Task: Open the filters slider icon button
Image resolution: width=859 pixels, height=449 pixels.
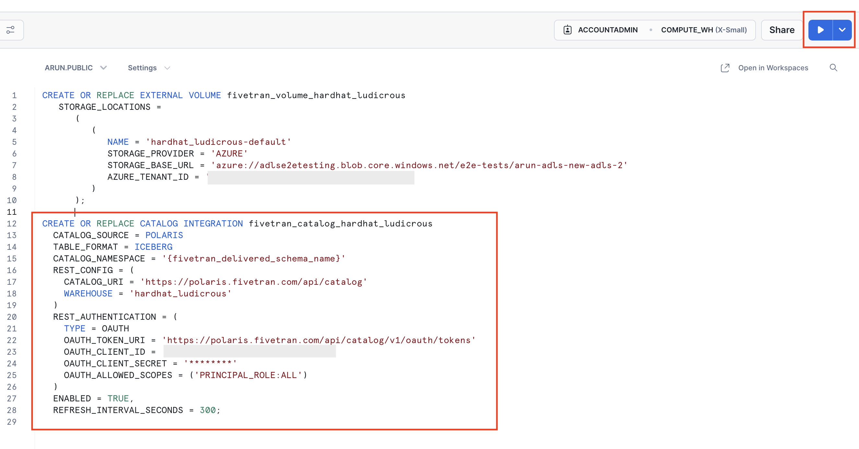Action: 10,30
